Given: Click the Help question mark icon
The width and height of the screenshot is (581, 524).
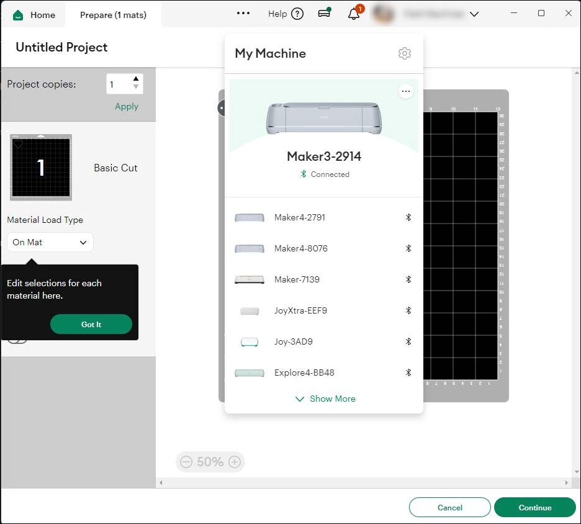Looking at the screenshot, I should [297, 14].
